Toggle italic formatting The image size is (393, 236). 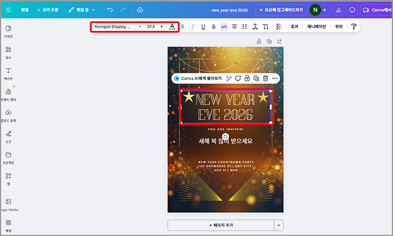(193, 26)
